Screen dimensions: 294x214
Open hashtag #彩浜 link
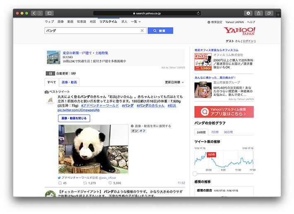tap(172, 106)
